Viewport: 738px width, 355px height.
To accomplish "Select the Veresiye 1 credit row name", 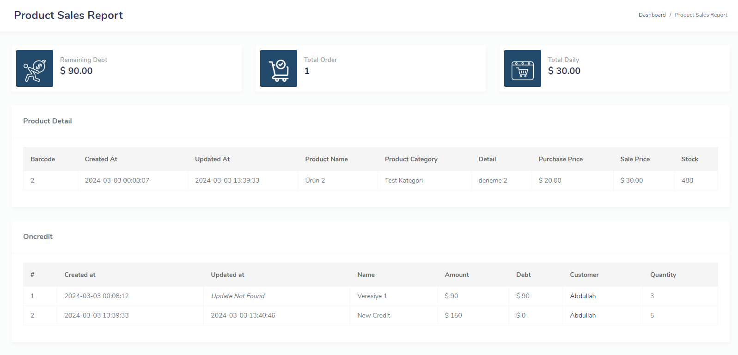I will point(372,296).
